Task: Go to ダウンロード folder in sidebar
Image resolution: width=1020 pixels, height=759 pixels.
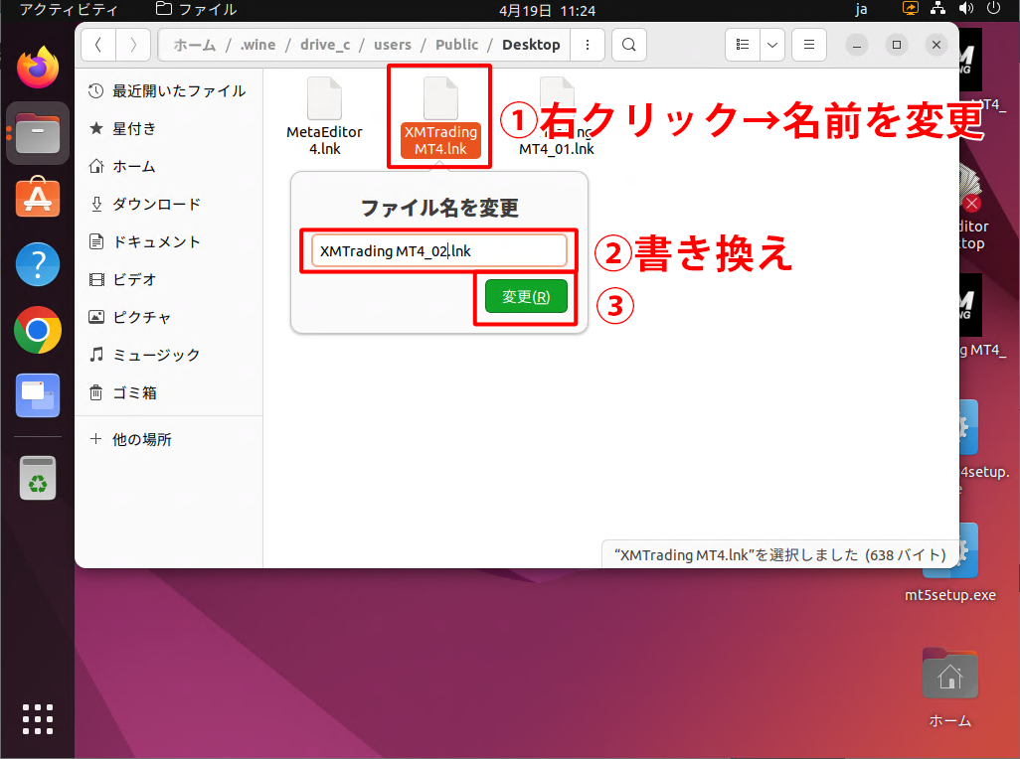Action: 156,205
